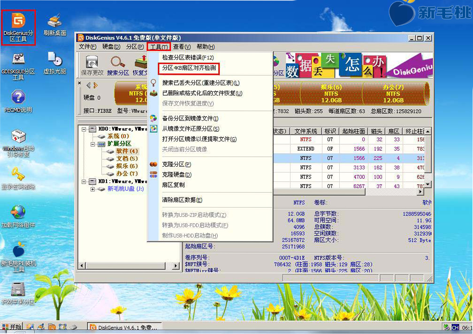Screen dimensions: 473x334
Task: Click icon beside 已删除或格式化后的文件恢复
Action: [x=153, y=93]
